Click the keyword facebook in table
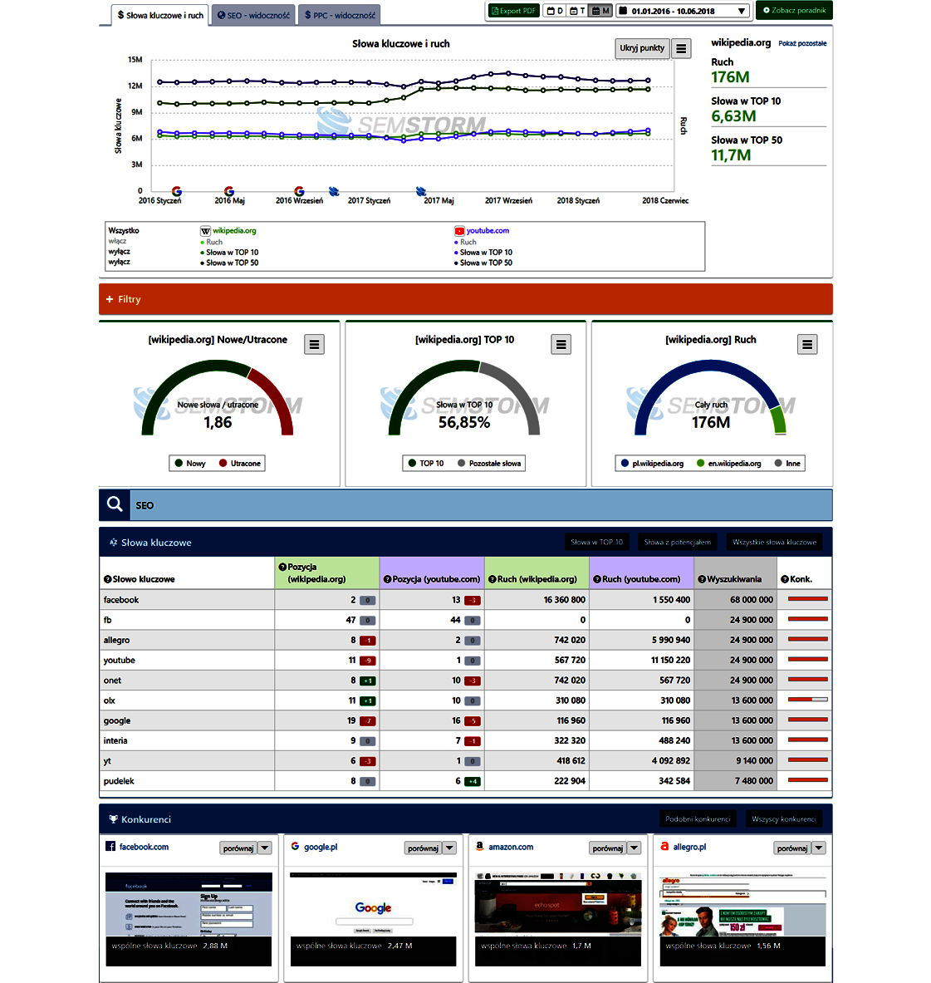Viewport: 931px width, 983px height. coord(121,600)
